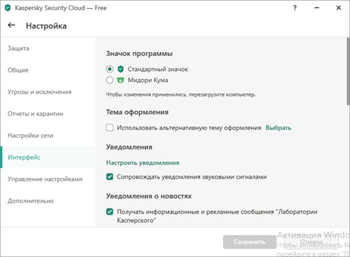Open Настроить уведомления link
Viewport: 350px width, 257px height.
143,163
